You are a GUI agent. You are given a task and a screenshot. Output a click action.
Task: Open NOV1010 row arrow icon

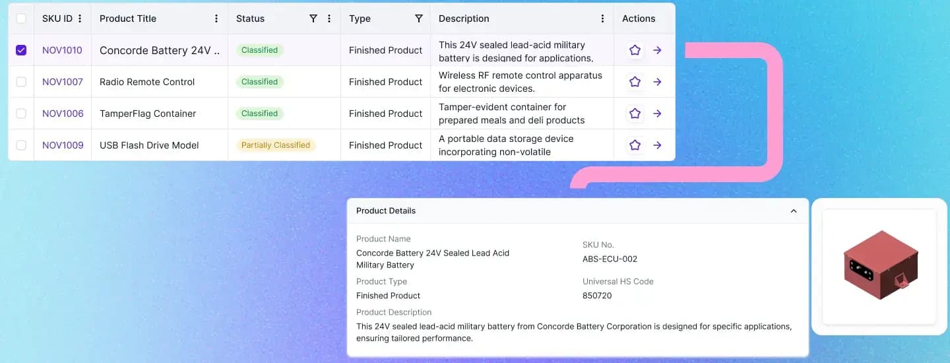[657, 50]
